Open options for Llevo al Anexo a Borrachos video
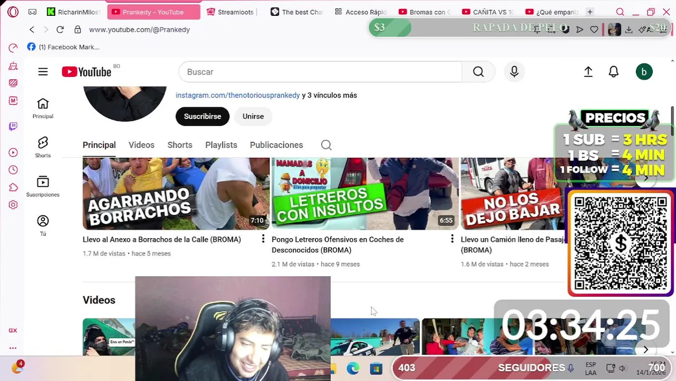 coord(263,239)
